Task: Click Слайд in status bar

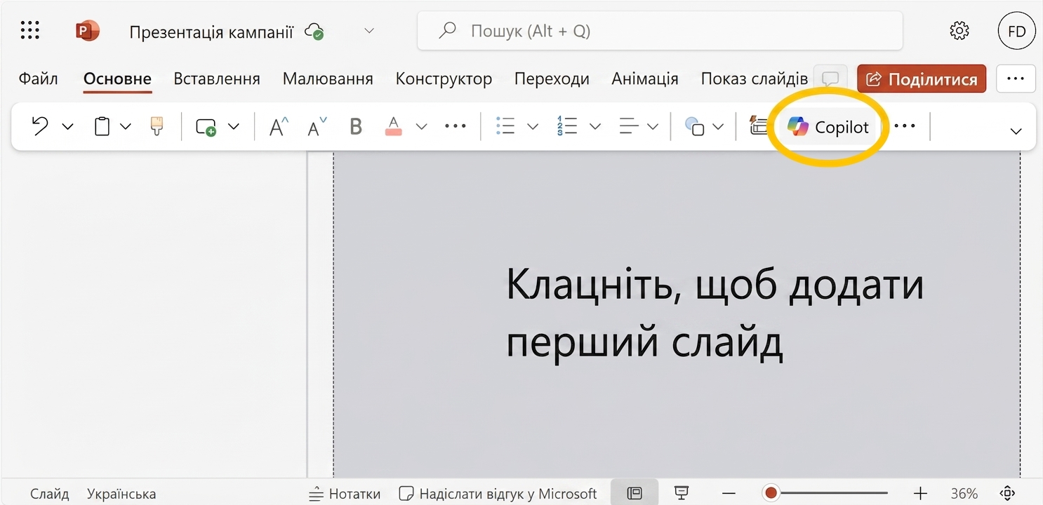Action: pyautogui.click(x=50, y=494)
